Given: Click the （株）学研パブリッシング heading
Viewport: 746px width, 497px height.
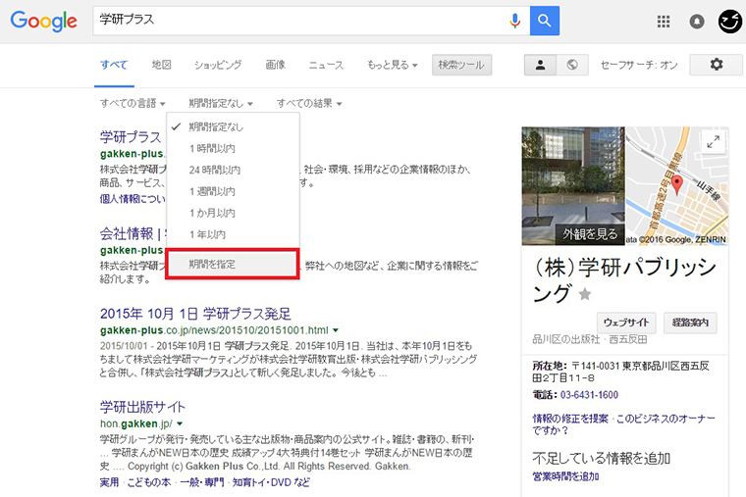Looking at the screenshot, I should tap(624, 280).
